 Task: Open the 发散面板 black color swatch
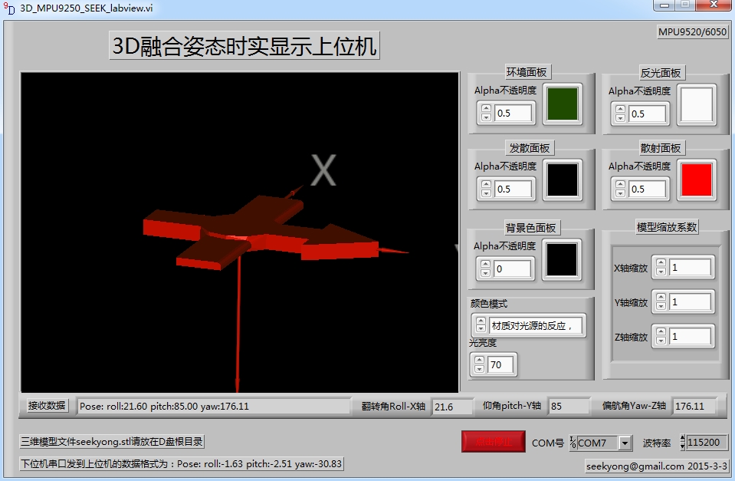(562, 180)
